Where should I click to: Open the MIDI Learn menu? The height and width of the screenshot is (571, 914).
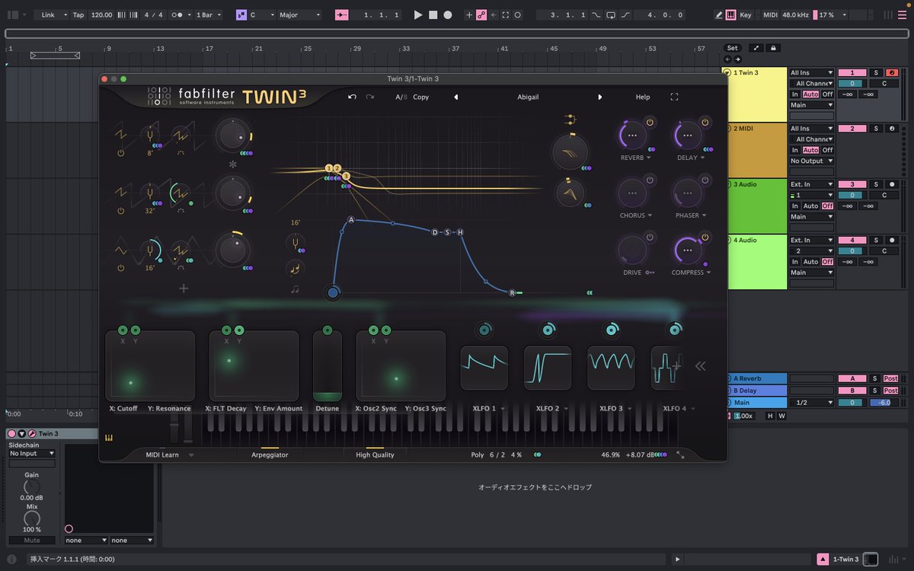coord(169,455)
